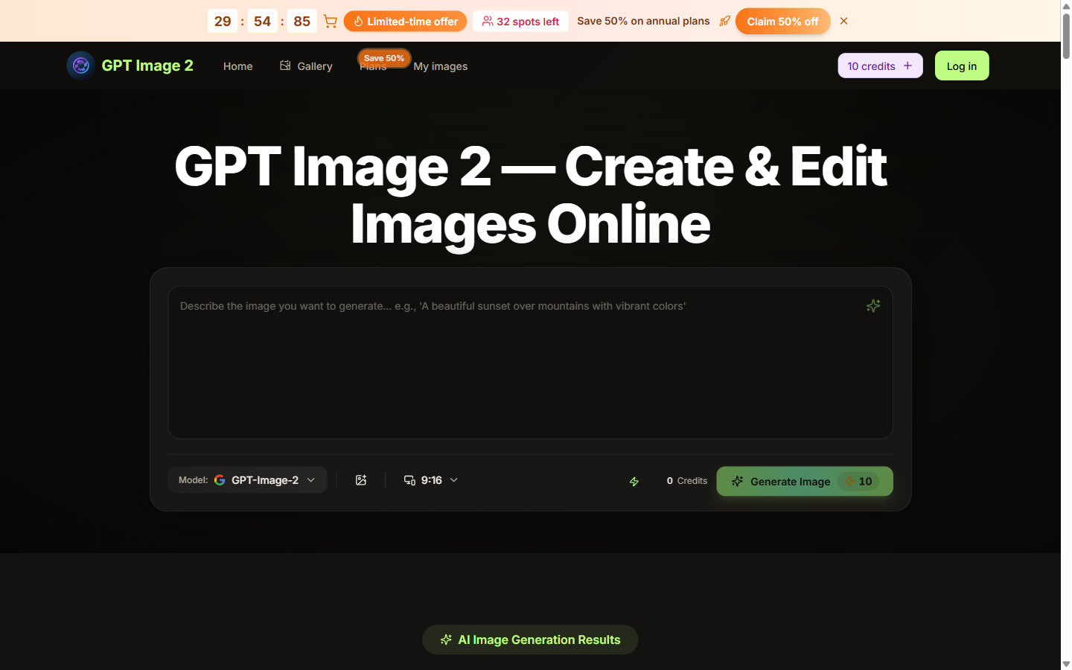
Task: Click Claim 50% off button
Action: 782,22
